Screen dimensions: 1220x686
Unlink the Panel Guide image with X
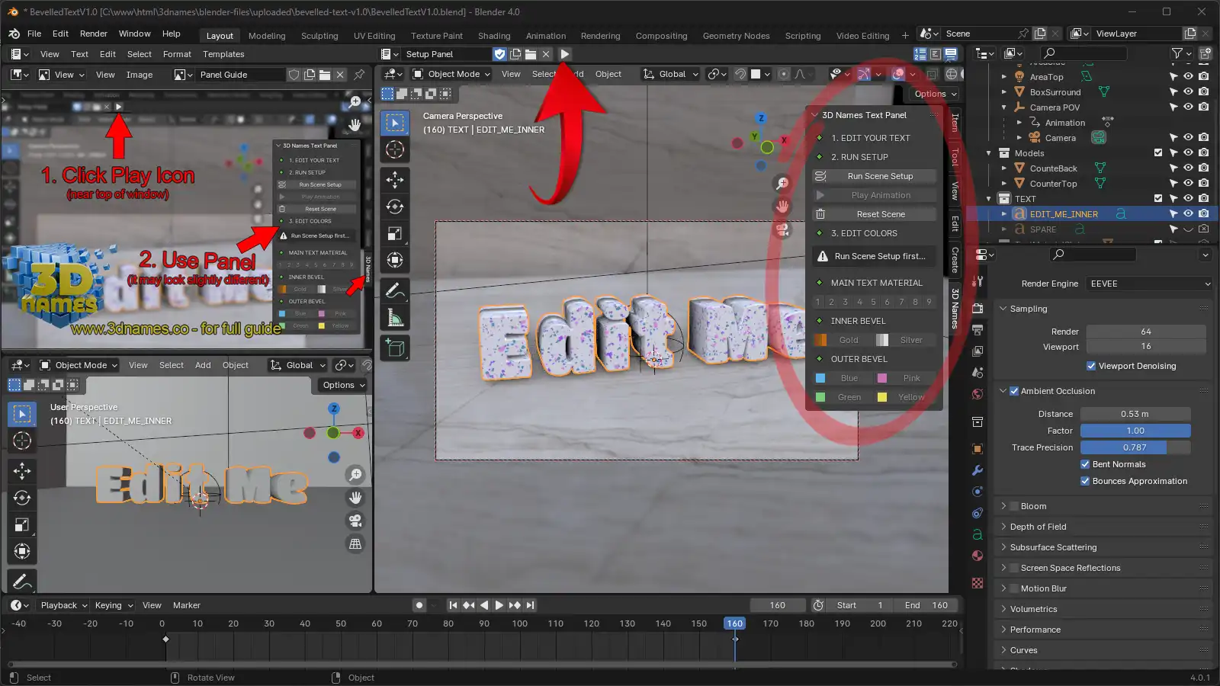click(x=340, y=75)
